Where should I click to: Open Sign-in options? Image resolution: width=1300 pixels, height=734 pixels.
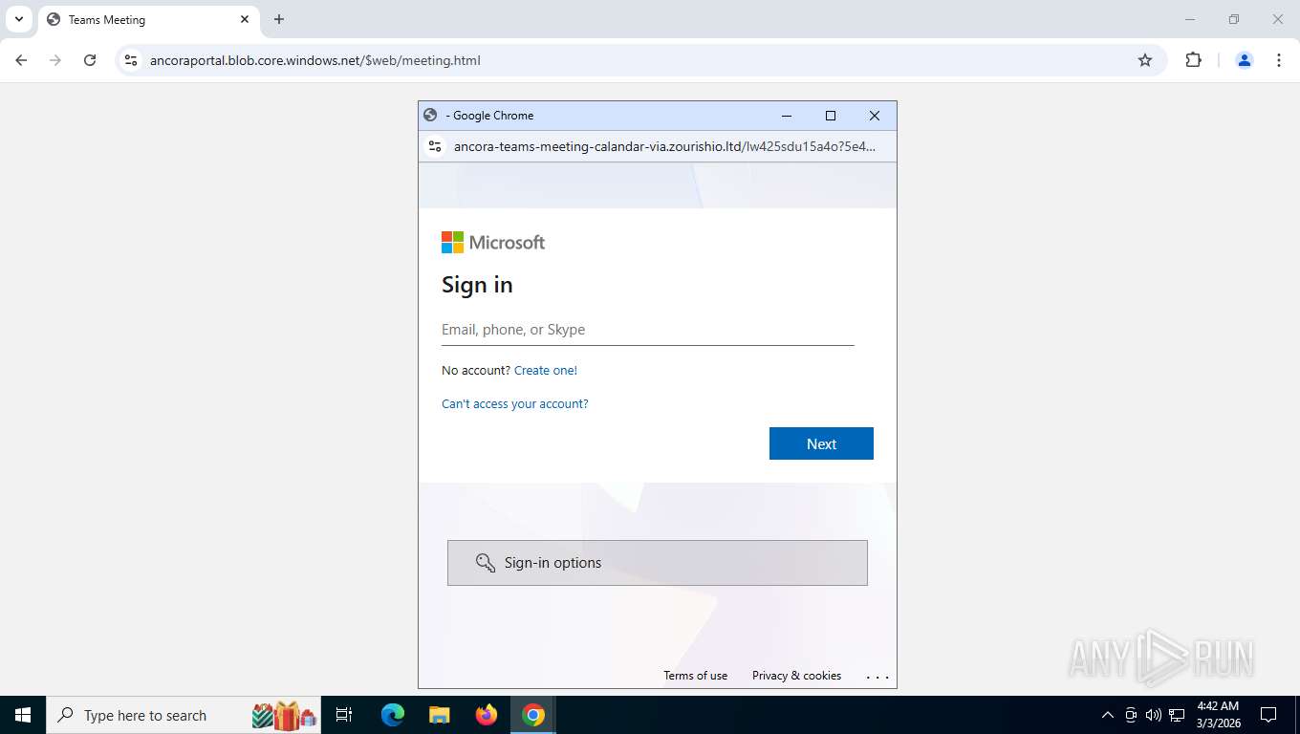(658, 563)
